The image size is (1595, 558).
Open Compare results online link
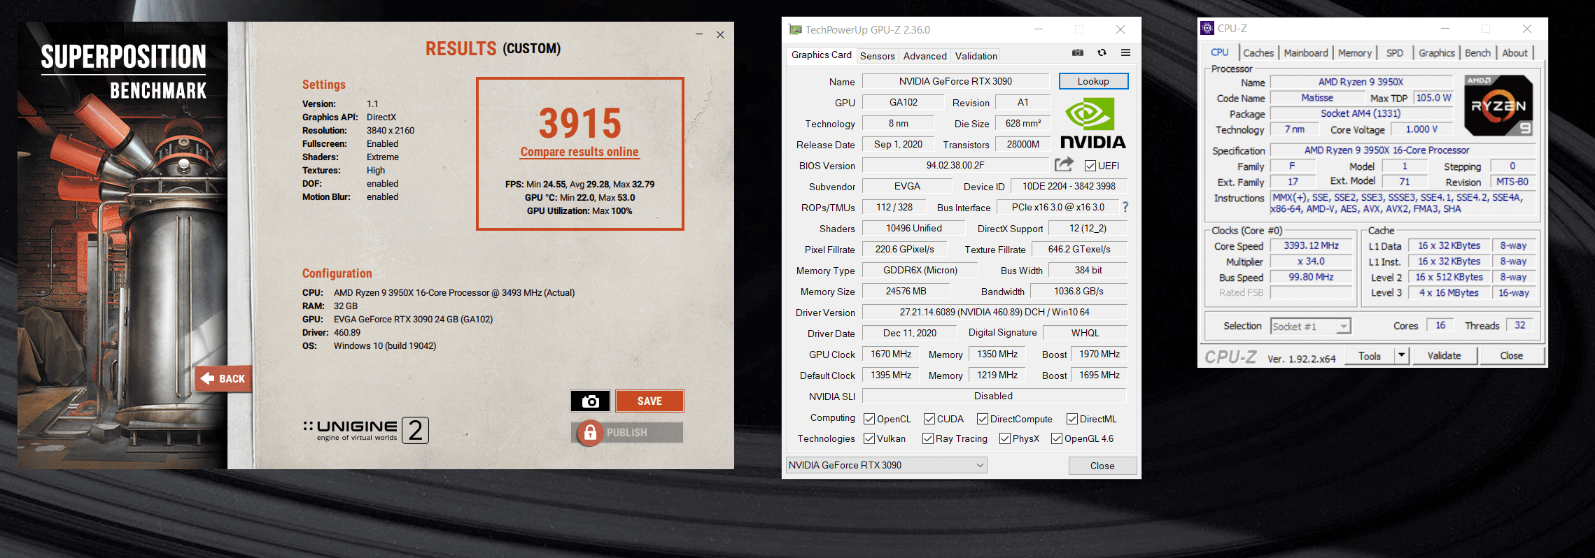pos(579,152)
